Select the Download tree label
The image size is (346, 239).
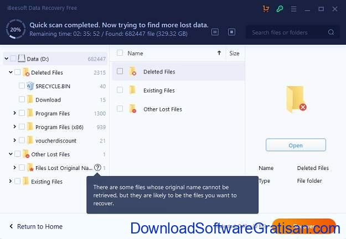coord(48,100)
